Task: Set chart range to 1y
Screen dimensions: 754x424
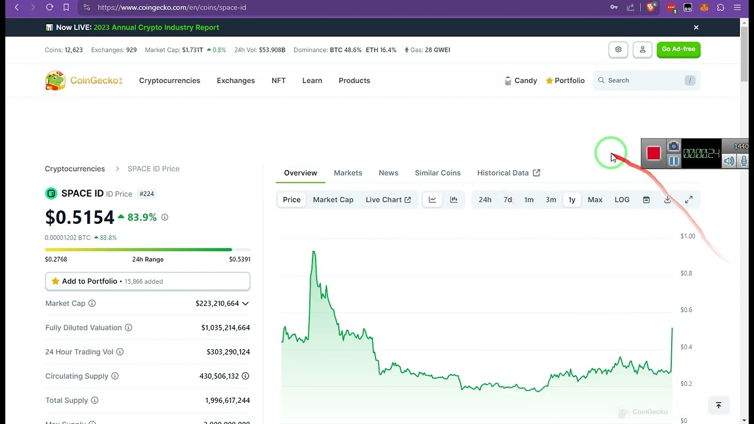Action: coord(572,200)
